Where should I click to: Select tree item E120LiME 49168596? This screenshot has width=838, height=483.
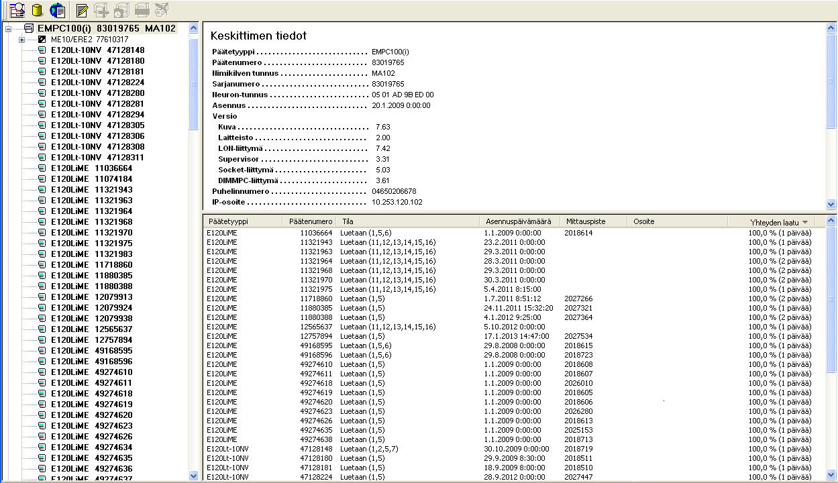coord(92,362)
